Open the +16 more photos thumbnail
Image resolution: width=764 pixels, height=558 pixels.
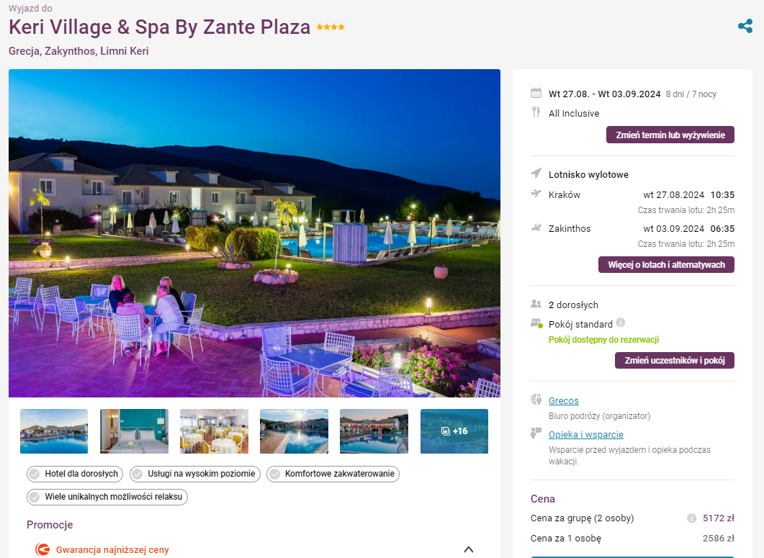tap(454, 431)
